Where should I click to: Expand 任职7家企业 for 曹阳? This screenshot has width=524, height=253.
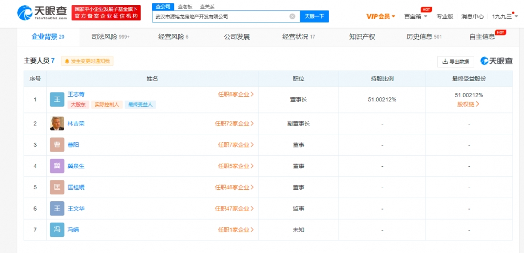pos(236,145)
